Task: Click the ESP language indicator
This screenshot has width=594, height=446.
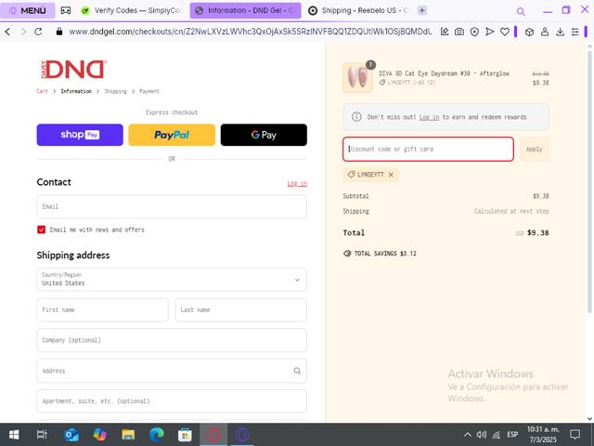Action: click(512, 435)
